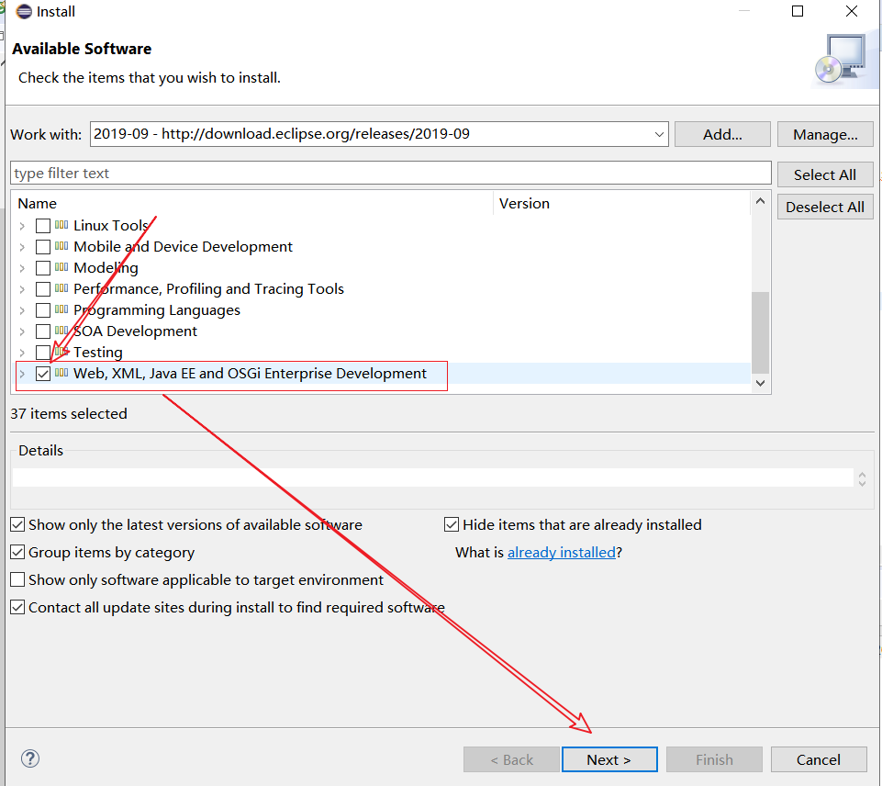Click the Details stepper up arrow
The width and height of the screenshot is (882, 786).
(x=862, y=475)
